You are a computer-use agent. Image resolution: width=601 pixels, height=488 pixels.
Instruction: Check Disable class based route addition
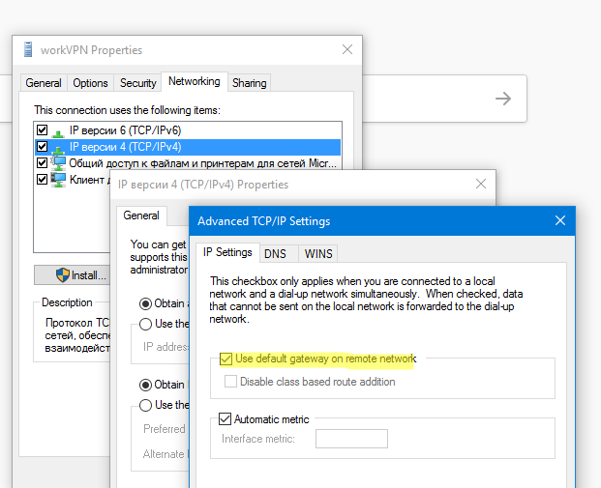click(230, 382)
